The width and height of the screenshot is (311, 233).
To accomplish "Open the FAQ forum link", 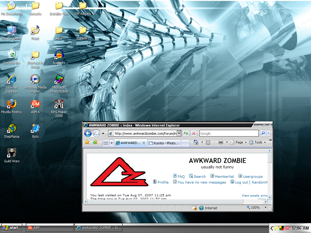I will pyautogui.click(x=179, y=176).
